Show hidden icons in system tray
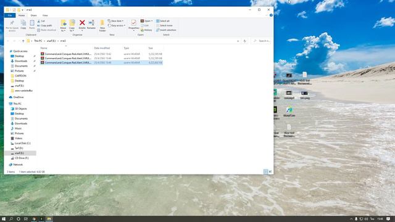Image resolution: width=395 pixels, height=222 pixels. pos(351,219)
